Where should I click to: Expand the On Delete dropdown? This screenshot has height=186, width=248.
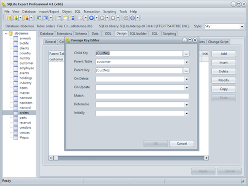(x=187, y=79)
